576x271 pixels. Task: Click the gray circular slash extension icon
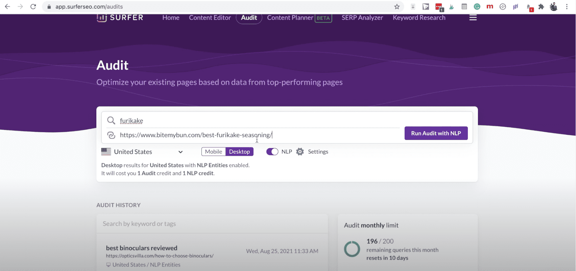(x=503, y=6)
